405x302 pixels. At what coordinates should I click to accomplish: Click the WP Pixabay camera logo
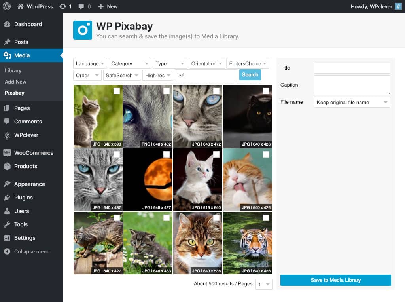83,30
